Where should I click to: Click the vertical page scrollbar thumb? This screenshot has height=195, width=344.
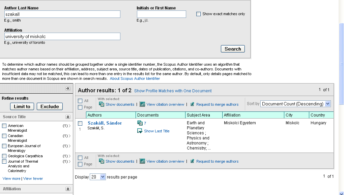click(341, 64)
